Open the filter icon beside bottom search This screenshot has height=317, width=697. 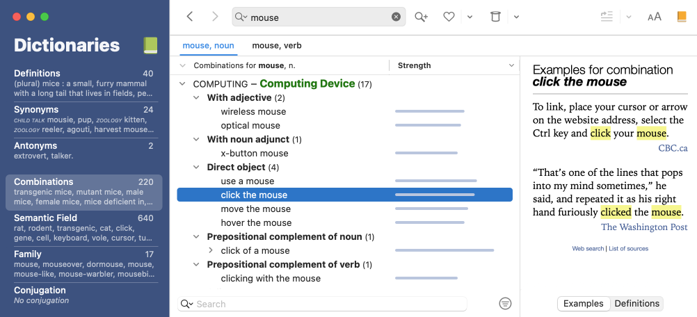tap(505, 303)
